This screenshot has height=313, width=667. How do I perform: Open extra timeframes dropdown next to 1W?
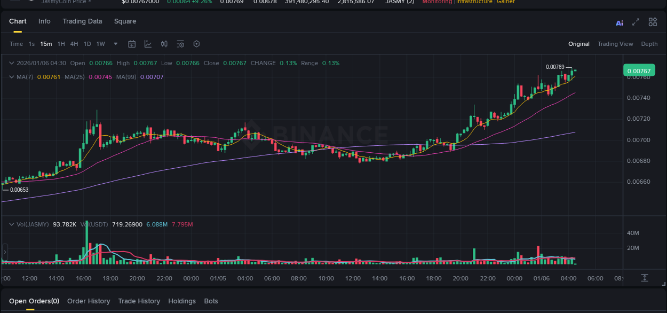[115, 44]
